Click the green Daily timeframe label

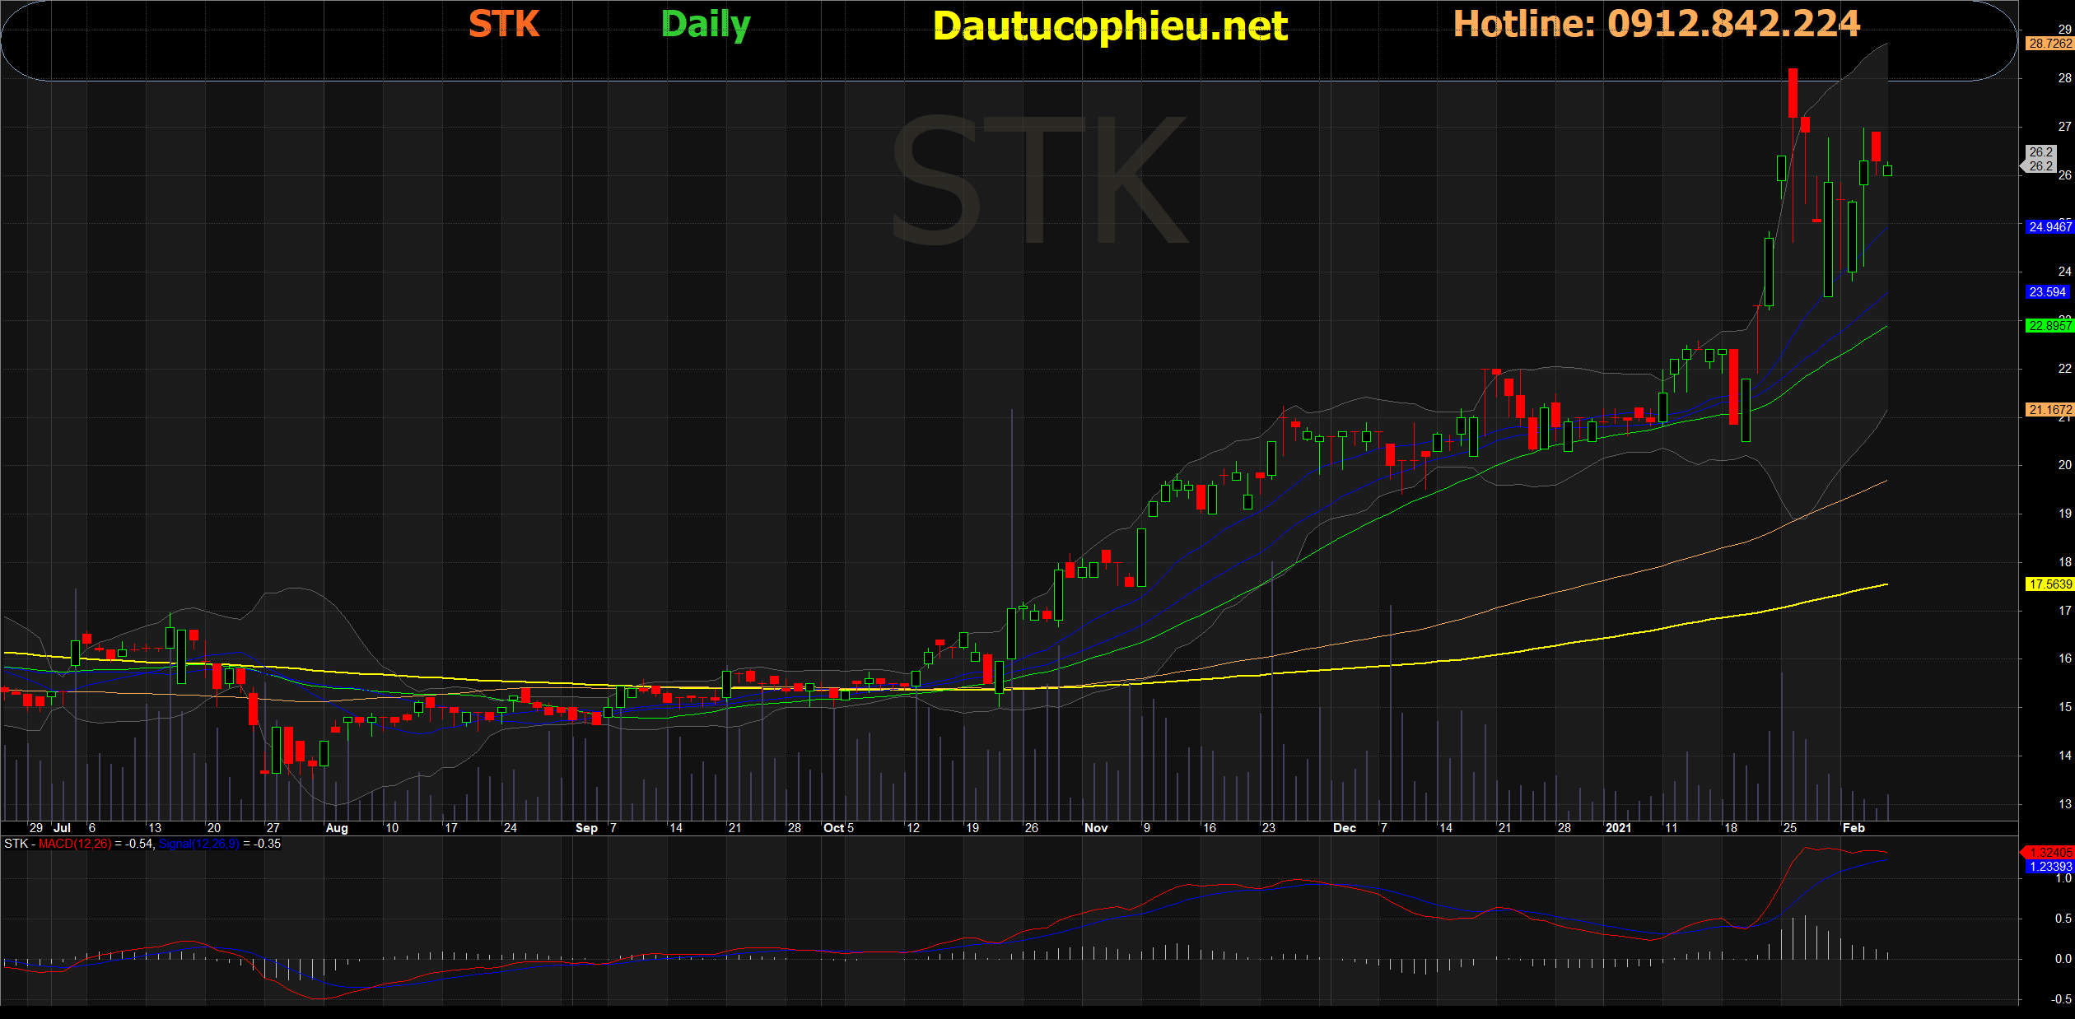tap(706, 25)
